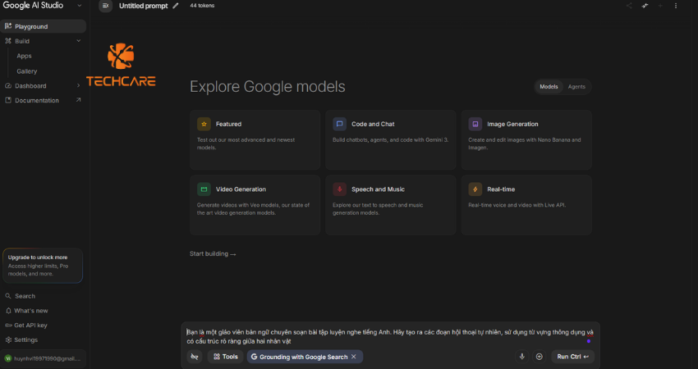Edit the prompt title with pencil icon
Image resolution: width=698 pixels, height=369 pixels.
176,6
